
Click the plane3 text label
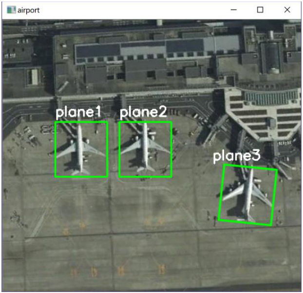(x=237, y=156)
